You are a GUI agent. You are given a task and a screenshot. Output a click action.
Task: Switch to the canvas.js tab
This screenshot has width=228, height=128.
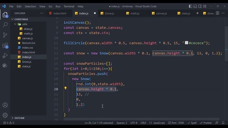click(x=161, y=14)
